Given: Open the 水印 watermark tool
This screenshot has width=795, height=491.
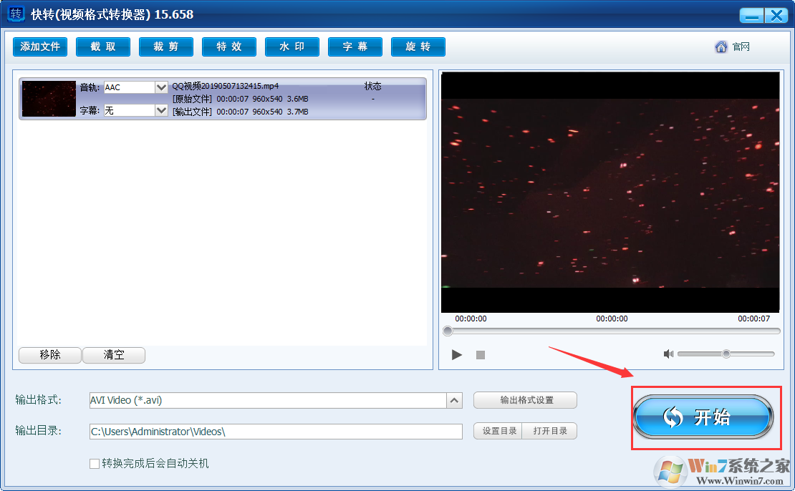Looking at the screenshot, I should tap(291, 47).
